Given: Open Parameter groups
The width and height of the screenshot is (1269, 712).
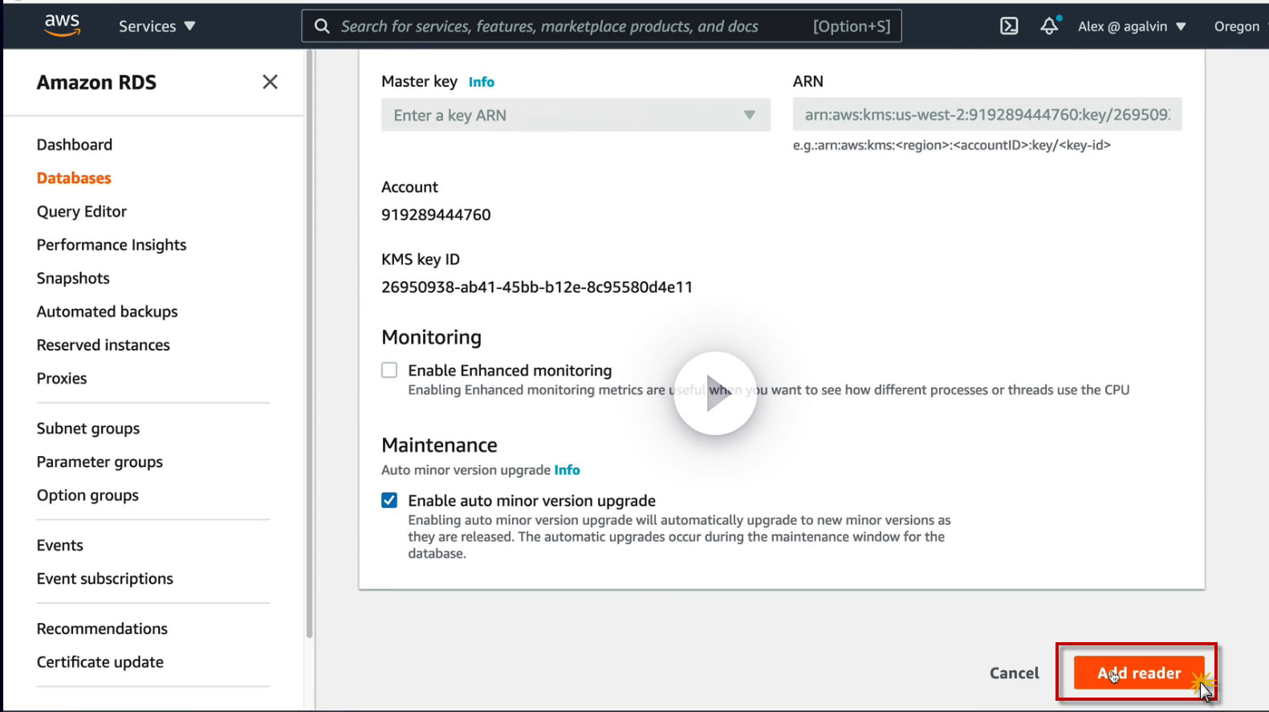Looking at the screenshot, I should point(100,462).
